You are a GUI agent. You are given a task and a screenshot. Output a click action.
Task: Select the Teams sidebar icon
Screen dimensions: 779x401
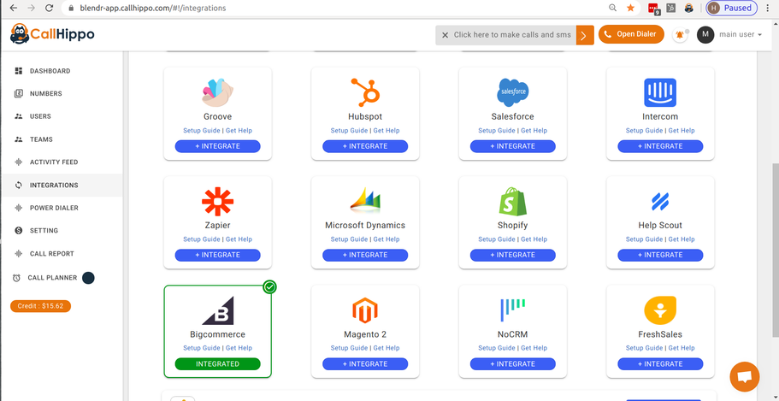click(x=19, y=139)
